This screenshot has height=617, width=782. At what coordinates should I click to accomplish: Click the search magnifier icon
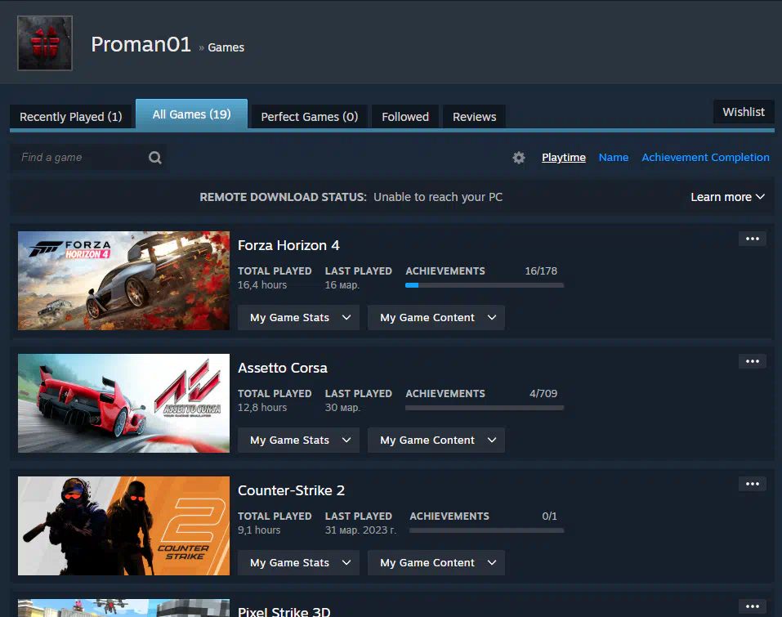pos(155,158)
